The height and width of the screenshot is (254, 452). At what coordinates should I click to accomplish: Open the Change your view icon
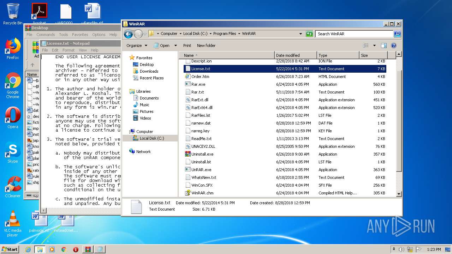point(366,46)
